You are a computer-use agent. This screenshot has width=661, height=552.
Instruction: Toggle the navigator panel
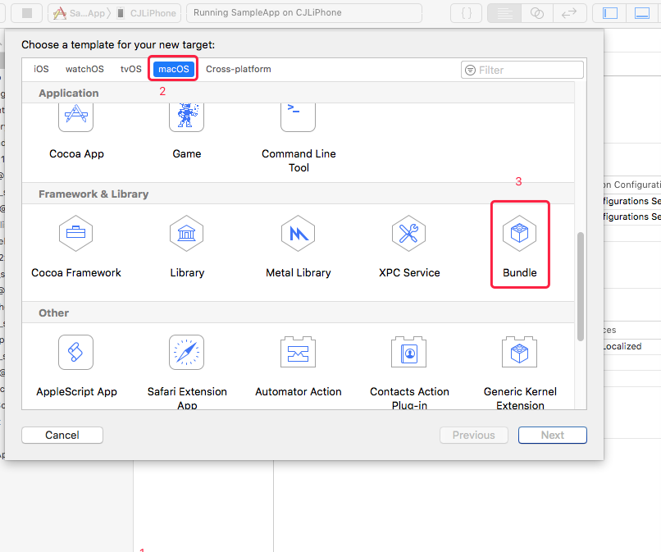tap(609, 13)
